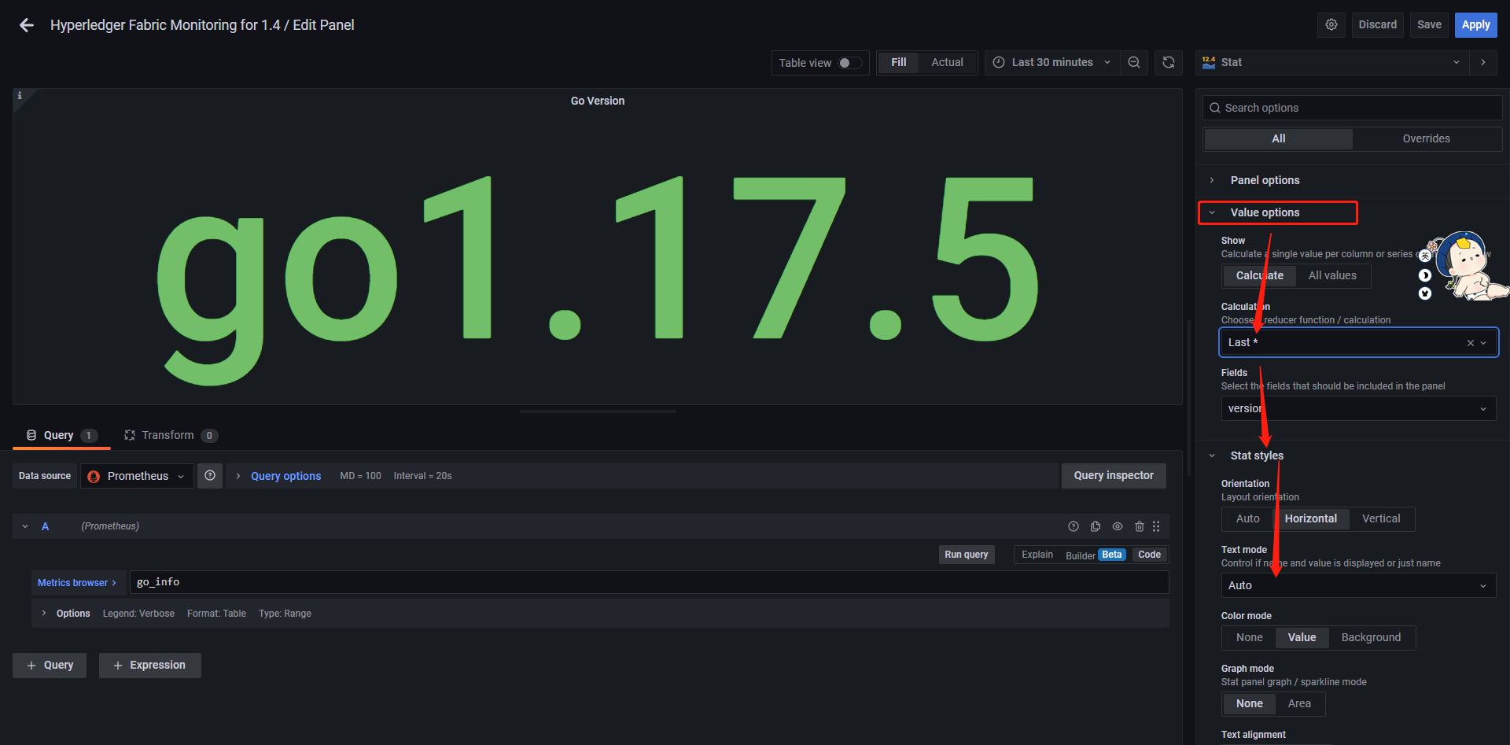Viewport: 1510px width, 745px height.
Task: Add a new Expression
Action: click(149, 666)
